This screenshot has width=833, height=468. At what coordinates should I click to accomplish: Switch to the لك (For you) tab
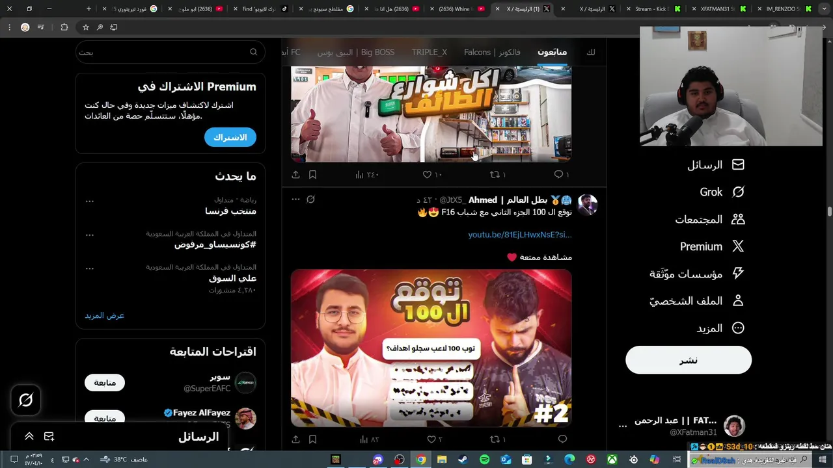pos(591,52)
